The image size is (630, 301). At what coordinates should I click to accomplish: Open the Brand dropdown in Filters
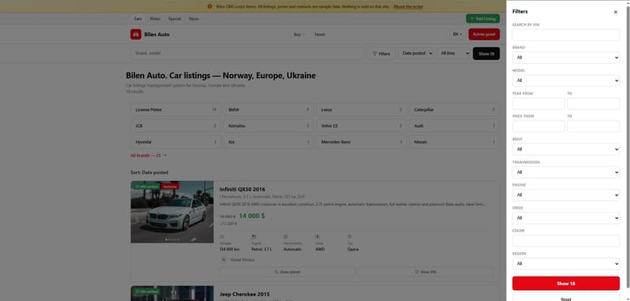click(565, 58)
